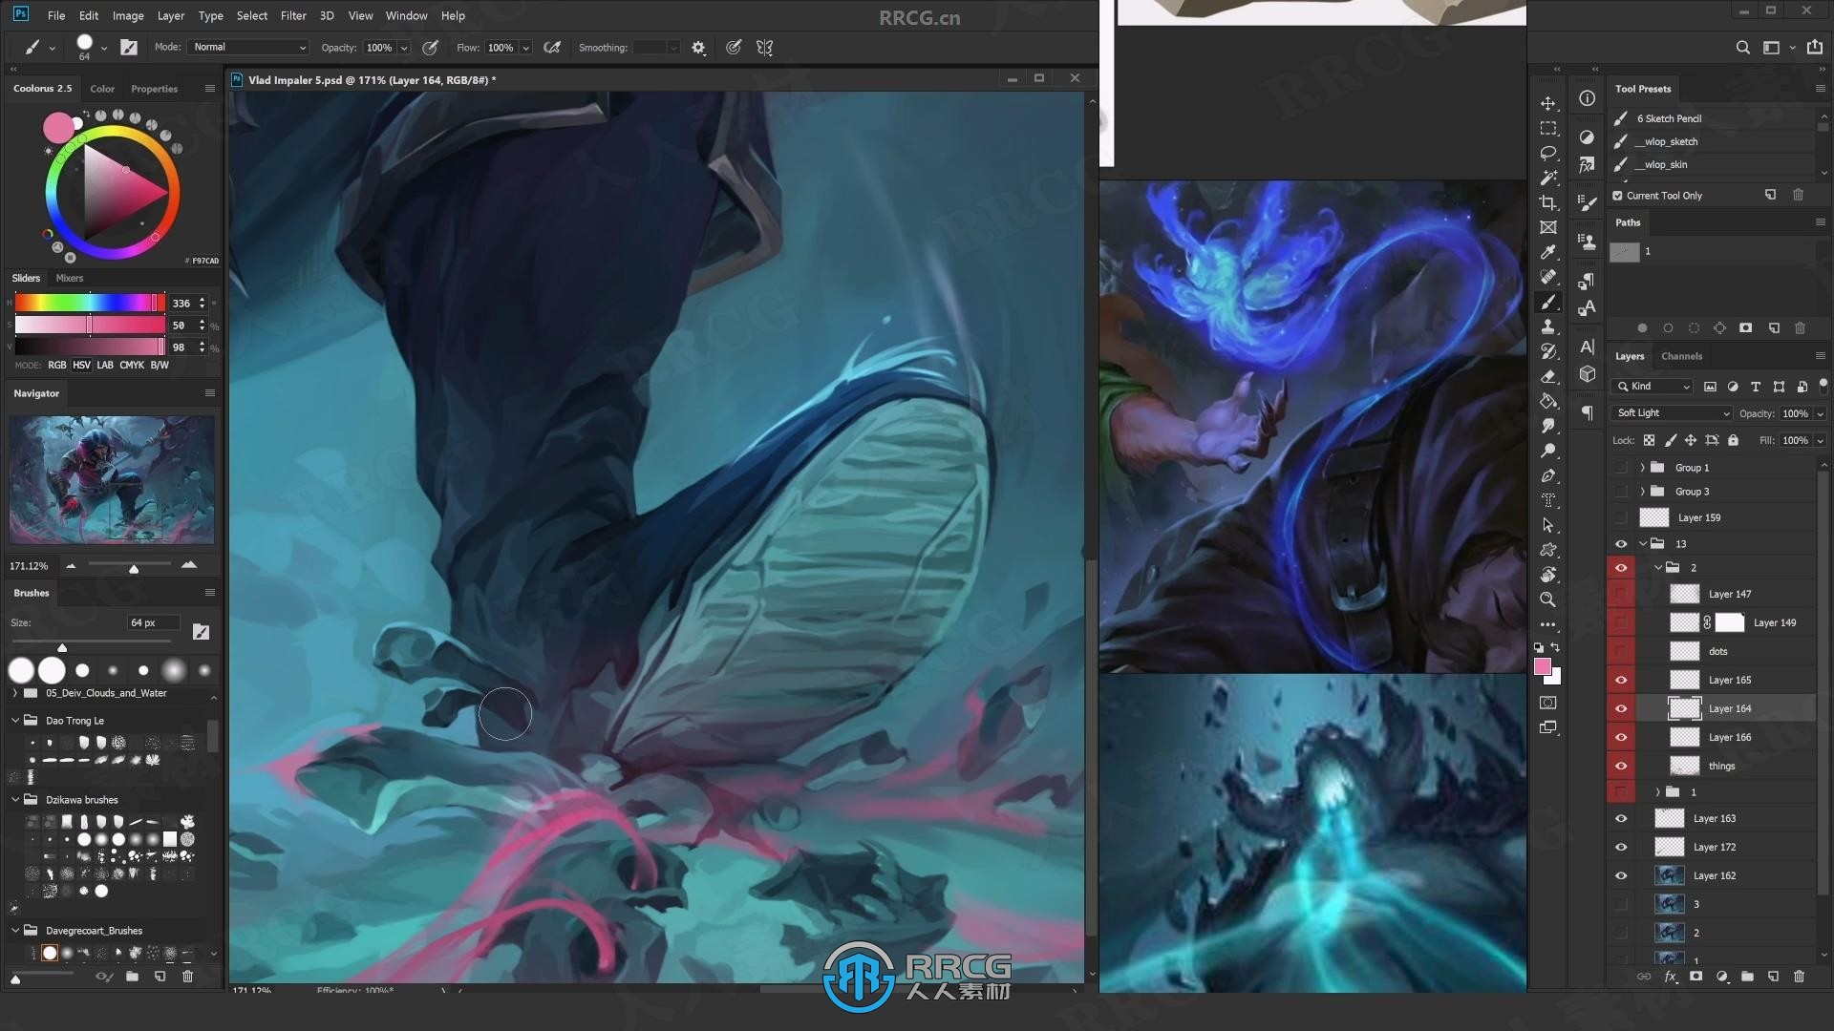Image resolution: width=1834 pixels, height=1031 pixels.
Task: Select the Eyedropper tool
Action: coord(1548,252)
